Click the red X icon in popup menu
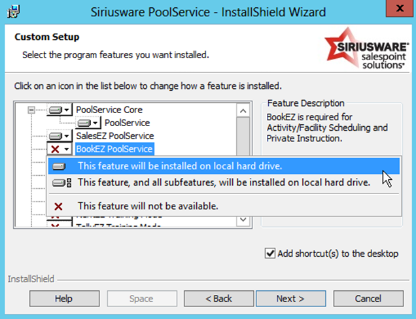 59,206
